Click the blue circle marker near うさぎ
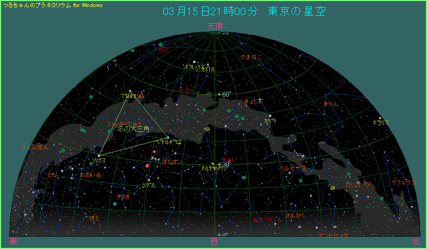This screenshot has height=249, width=427. 115,204
